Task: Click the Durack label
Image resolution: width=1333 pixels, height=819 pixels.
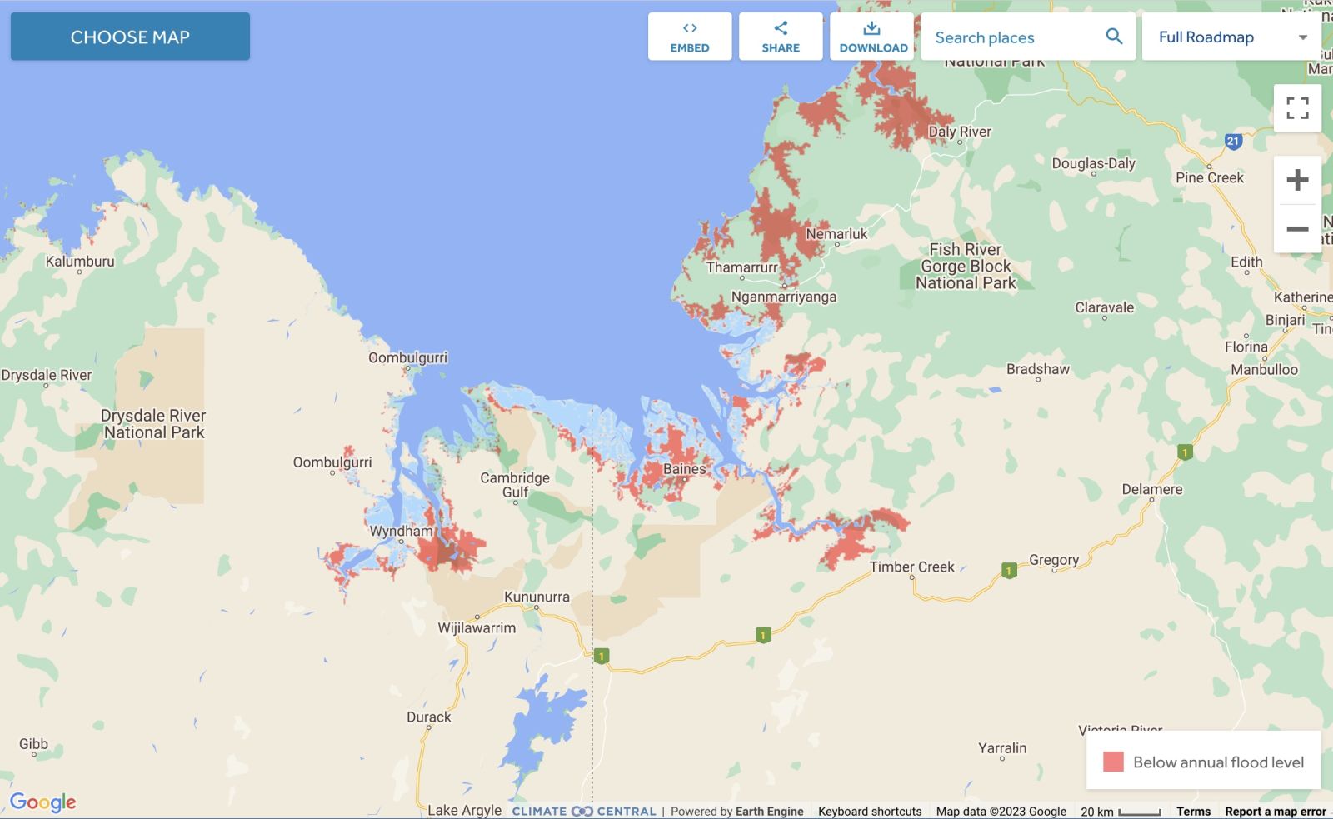Action: [x=428, y=717]
